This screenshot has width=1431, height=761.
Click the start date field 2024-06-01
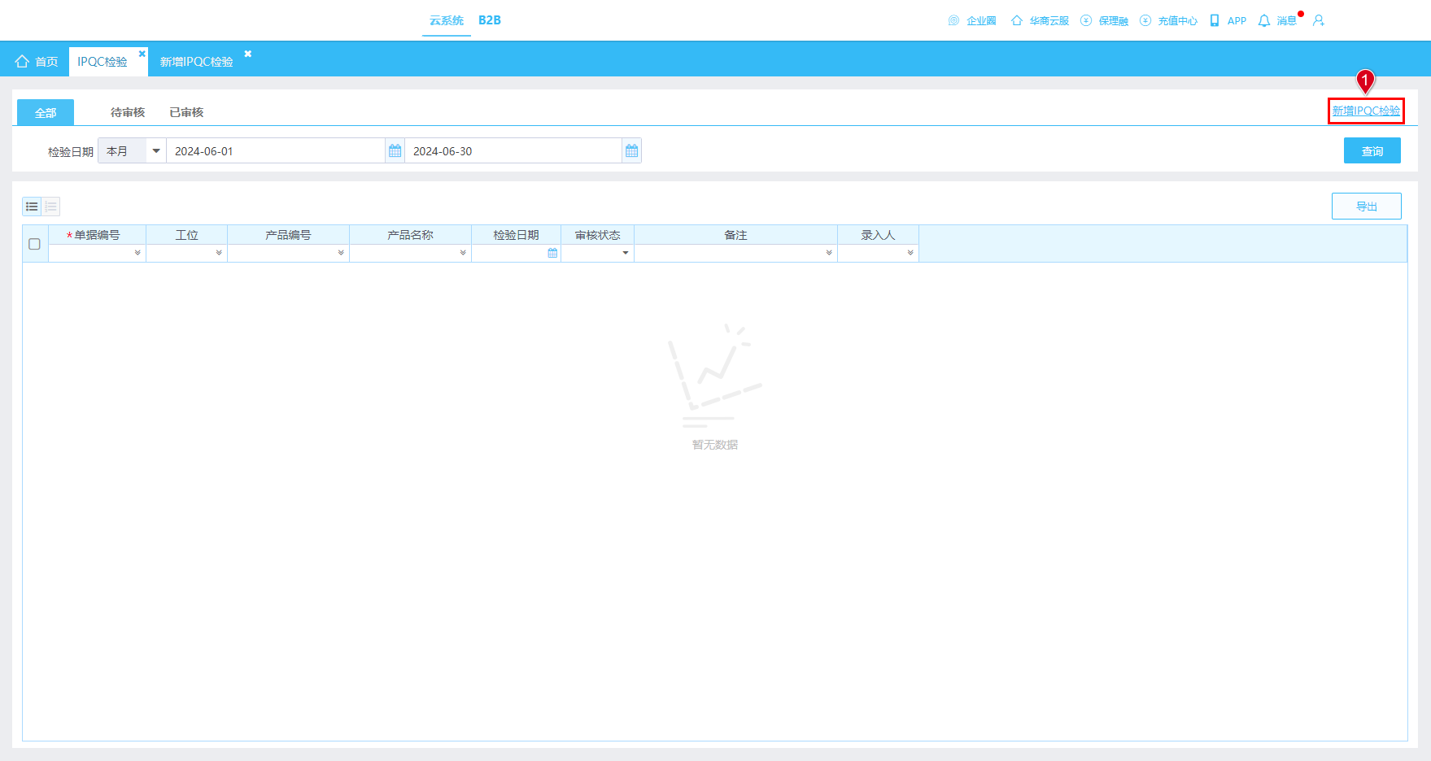(276, 150)
